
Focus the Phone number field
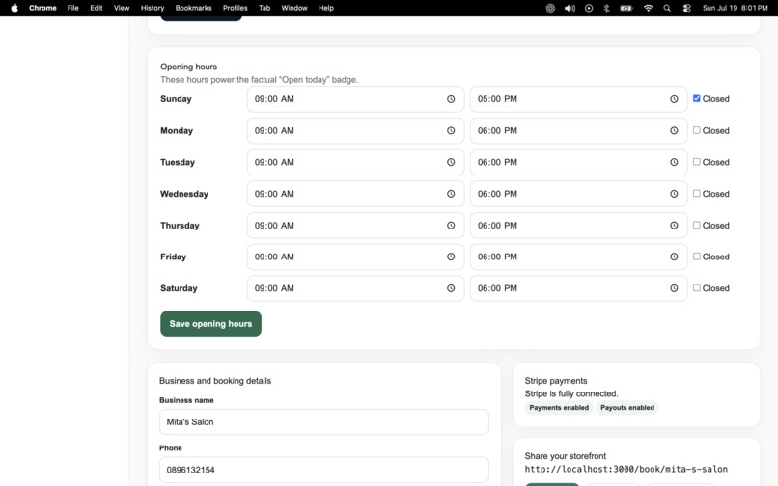click(x=324, y=470)
